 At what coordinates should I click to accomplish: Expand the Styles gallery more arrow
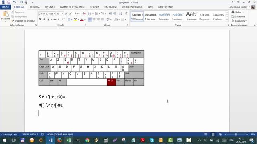click(x=227, y=20)
